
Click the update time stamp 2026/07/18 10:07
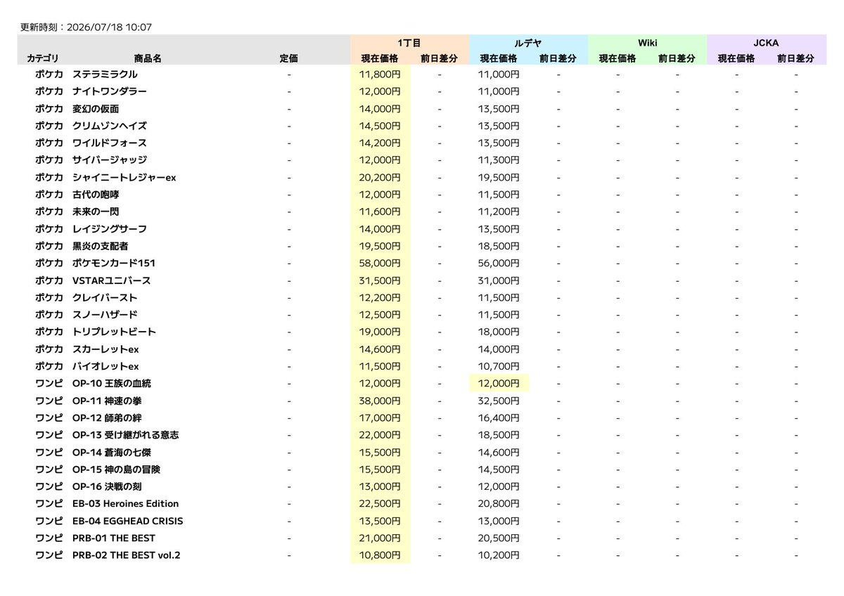(110, 27)
